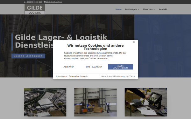
Task: Click the phone icon in the top bar
Action: click(25, 2)
